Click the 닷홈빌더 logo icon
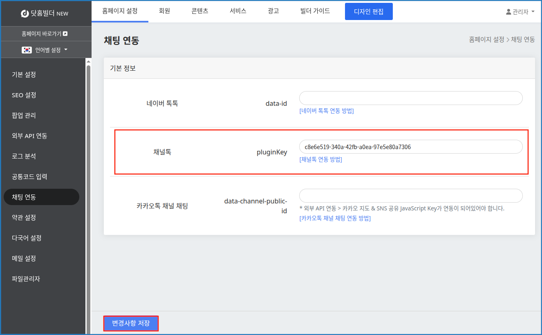 [25, 13]
